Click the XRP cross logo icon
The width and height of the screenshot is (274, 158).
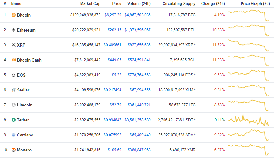13,45
